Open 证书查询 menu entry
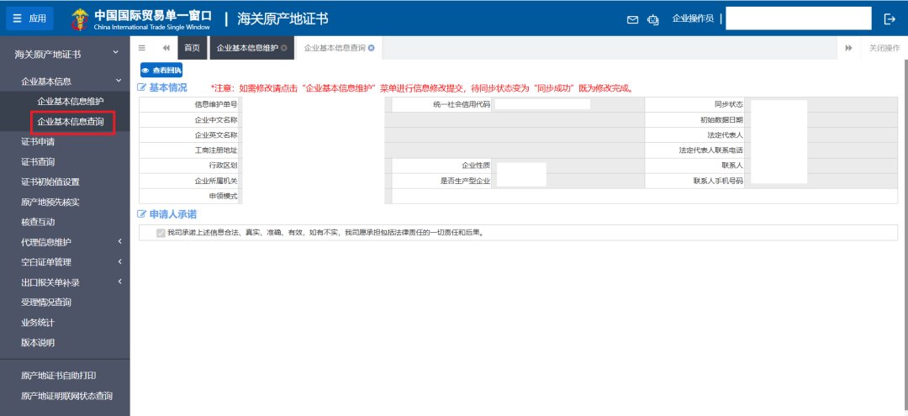 [x=38, y=161]
